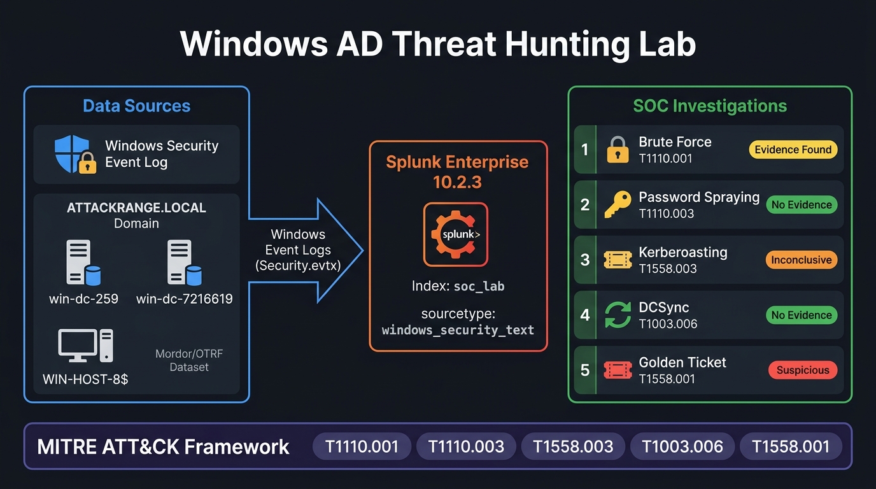876x489 pixels.
Task: Open the Splunk gear logo
Action: (456, 235)
